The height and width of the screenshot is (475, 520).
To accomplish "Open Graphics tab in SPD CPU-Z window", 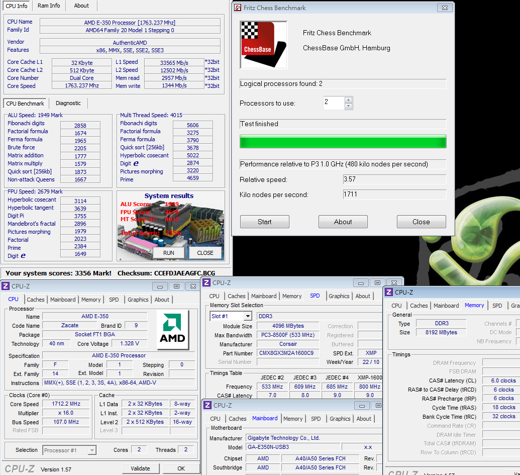I will 339,296.
